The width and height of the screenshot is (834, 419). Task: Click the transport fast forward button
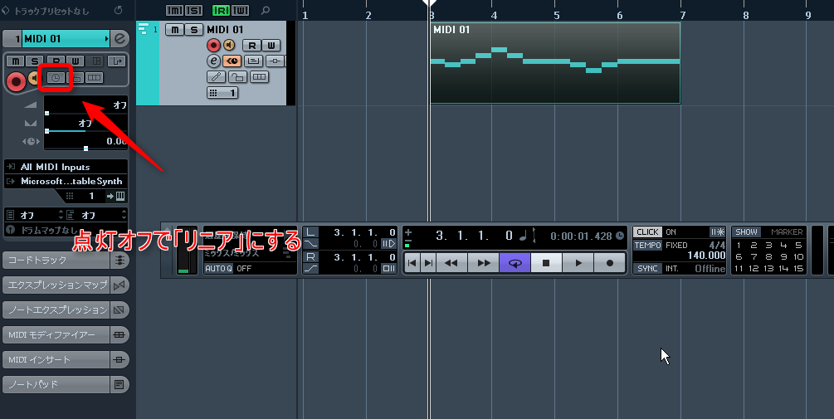pos(483,263)
